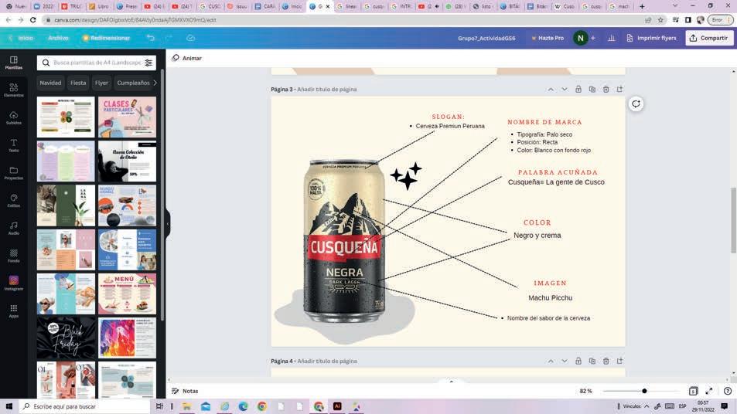The height and width of the screenshot is (414, 737).
Task: Show hidden system tray icons
Action: (x=647, y=406)
